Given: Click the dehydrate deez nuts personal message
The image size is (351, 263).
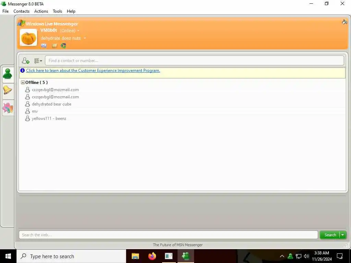Looking at the screenshot, I should pyautogui.click(x=61, y=38).
